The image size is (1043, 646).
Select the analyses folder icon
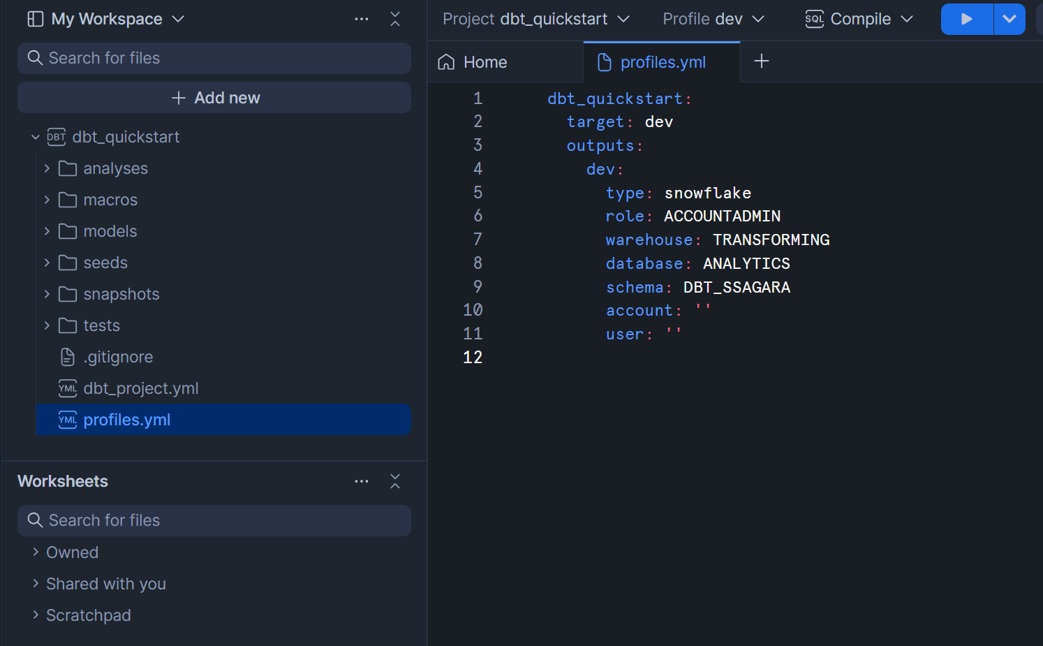pos(68,168)
